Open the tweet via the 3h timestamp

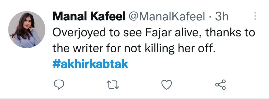click(222, 16)
